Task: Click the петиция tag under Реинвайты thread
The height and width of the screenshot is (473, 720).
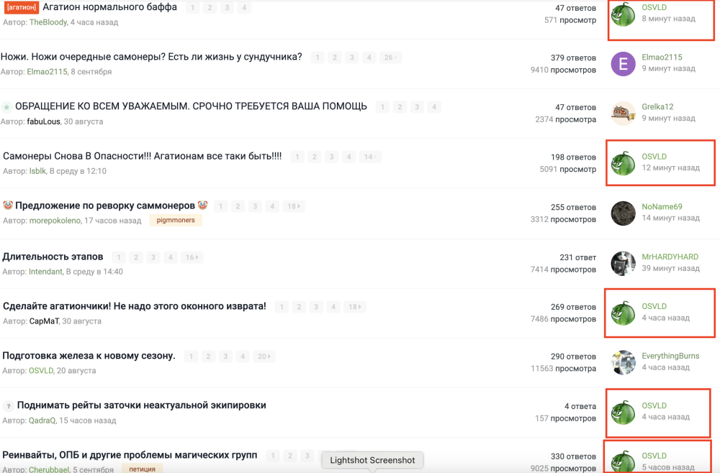Action: [141, 468]
